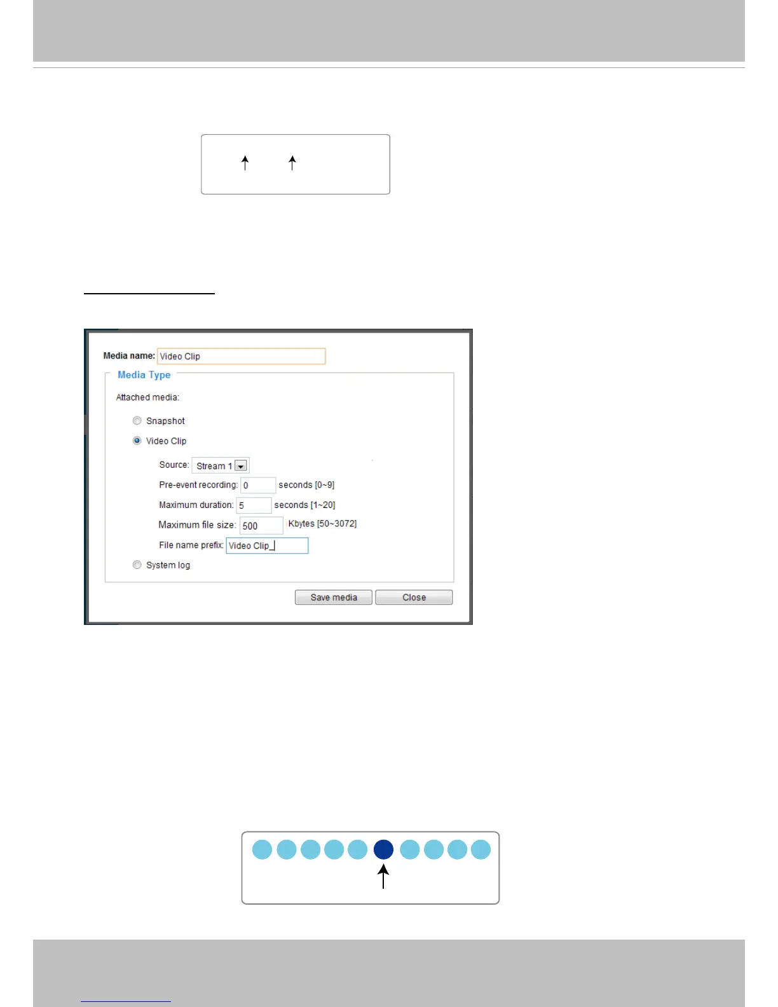Click the arrow below the dark circle
778x1007 pixels.
[x=383, y=877]
